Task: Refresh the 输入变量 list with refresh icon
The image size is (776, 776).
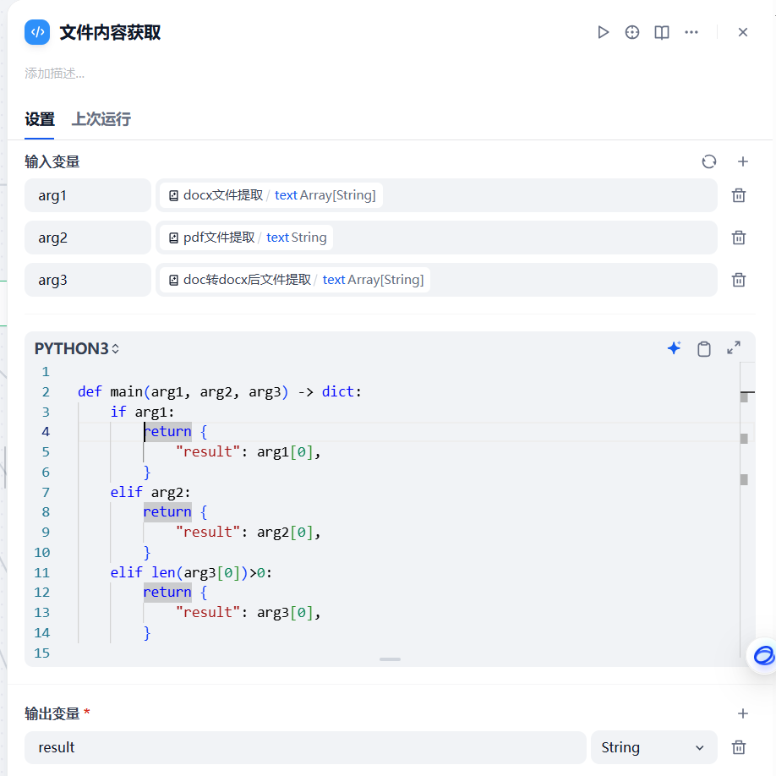Action: [708, 161]
